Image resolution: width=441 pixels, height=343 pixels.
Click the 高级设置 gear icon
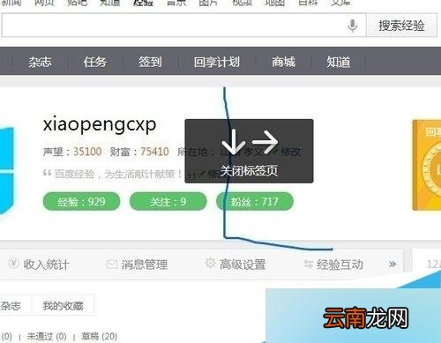pyautogui.click(x=210, y=263)
